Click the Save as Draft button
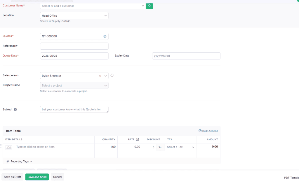299x182 pixels. pos(12,177)
